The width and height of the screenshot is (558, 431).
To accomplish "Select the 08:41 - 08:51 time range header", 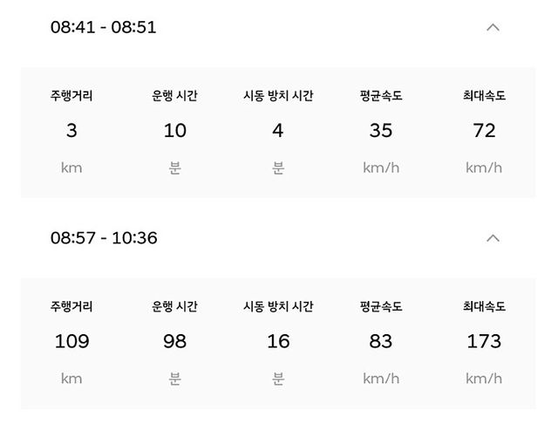I will [103, 27].
